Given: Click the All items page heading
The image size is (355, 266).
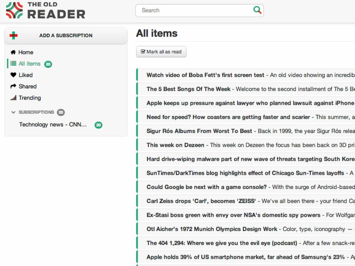Looking at the screenshot, I should 157,33.
